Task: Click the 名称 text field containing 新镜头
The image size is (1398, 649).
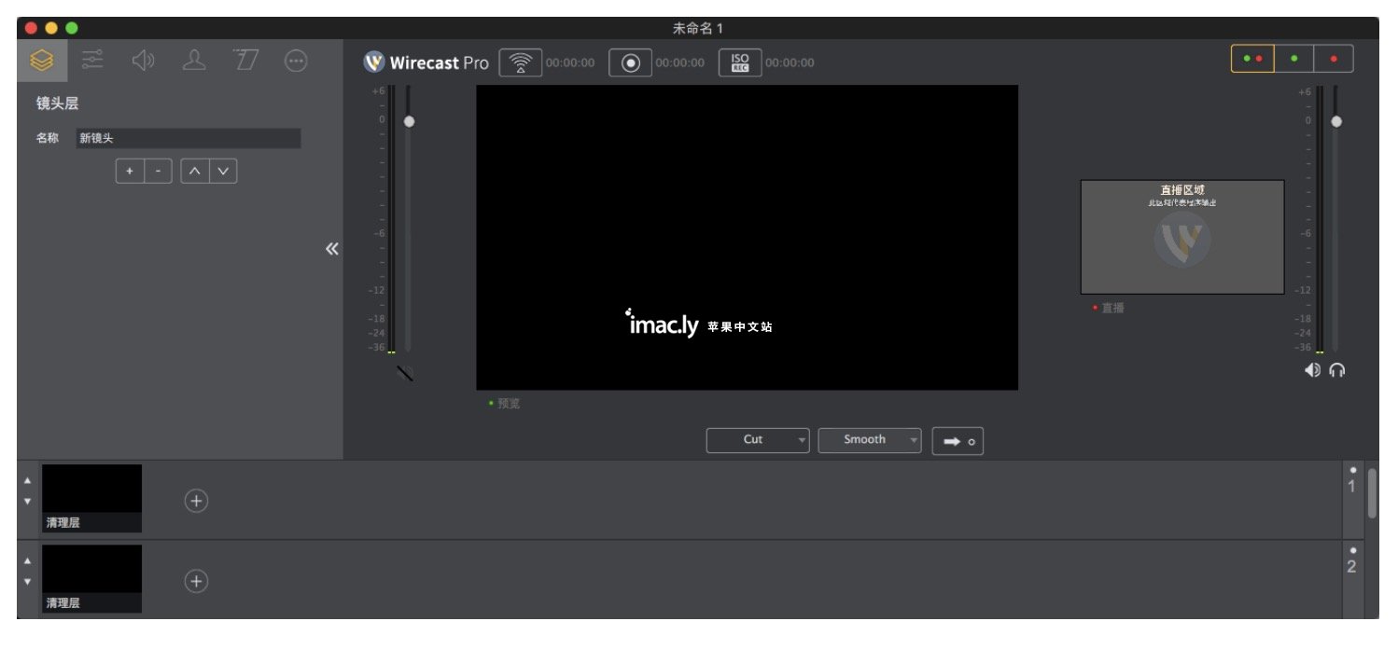Action: coord(188,139)
